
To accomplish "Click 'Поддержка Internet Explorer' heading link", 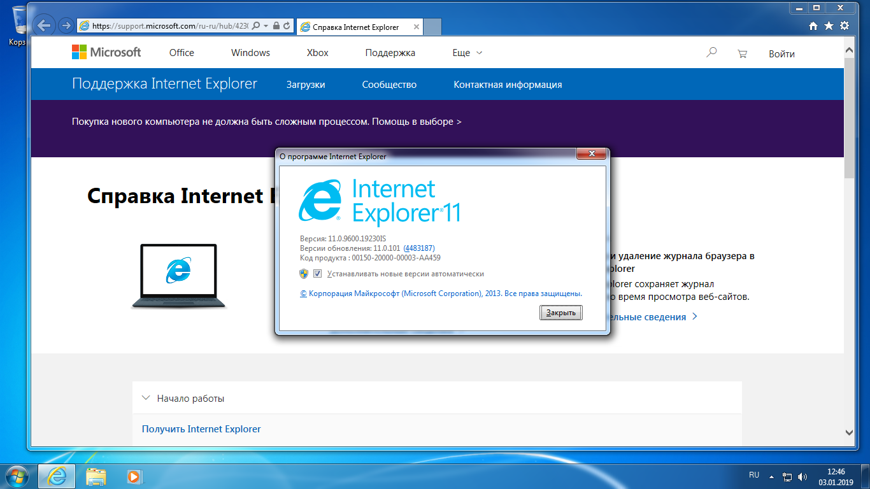I will pyautogui.click(x=164, y=83).
